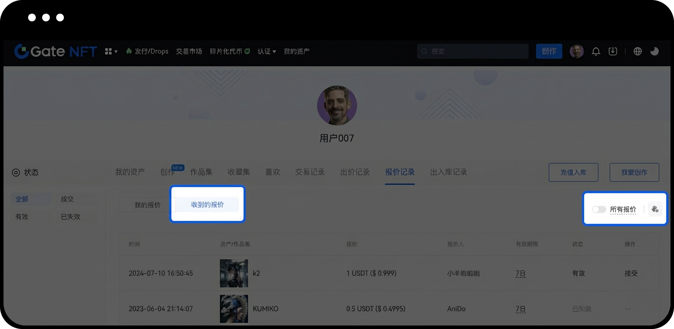Click the flame icon beside 发行/Drops
Viewport: 674px width, 329px height.
point(129,51)
